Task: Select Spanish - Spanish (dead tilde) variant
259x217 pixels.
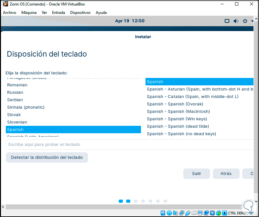Action: 200,126
